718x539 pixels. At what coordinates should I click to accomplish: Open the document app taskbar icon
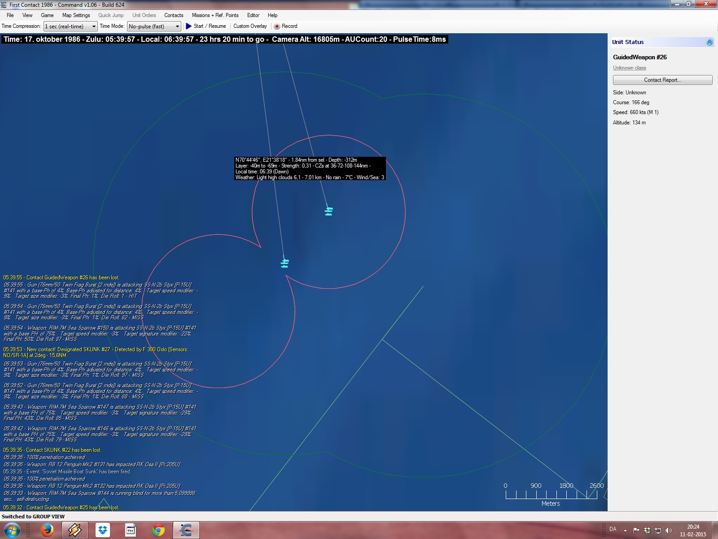(x=131, y=530)
